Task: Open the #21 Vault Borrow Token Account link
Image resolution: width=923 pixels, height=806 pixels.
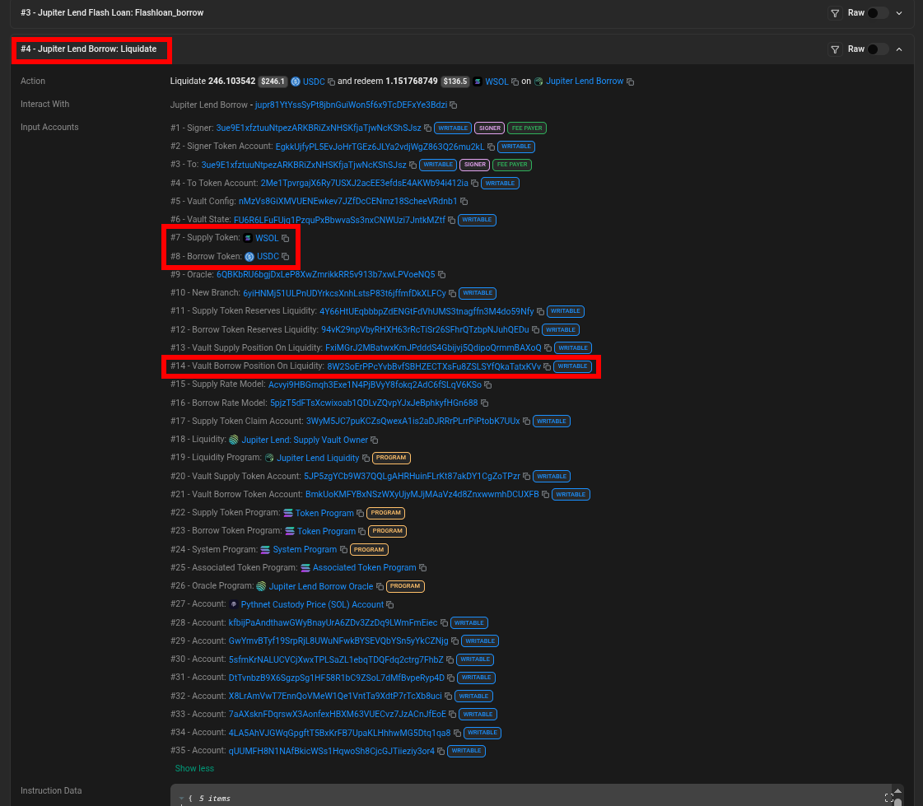Action: pos(422,495)
